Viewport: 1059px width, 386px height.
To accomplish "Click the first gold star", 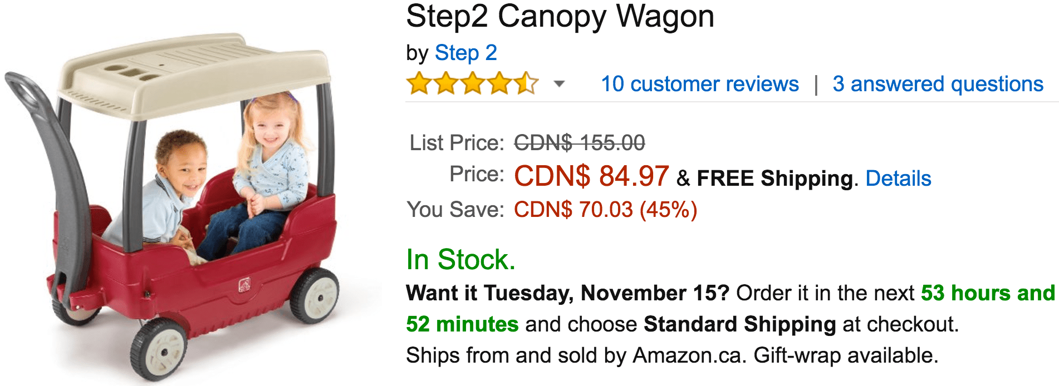I will (x=419, y=84).
